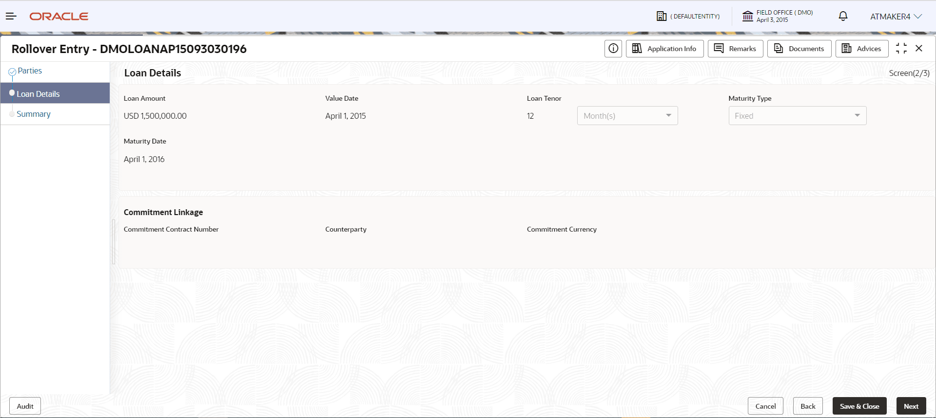Click the Field Office bank icon
This screenshot has width=936, height=418.
[x=748, y=16]
